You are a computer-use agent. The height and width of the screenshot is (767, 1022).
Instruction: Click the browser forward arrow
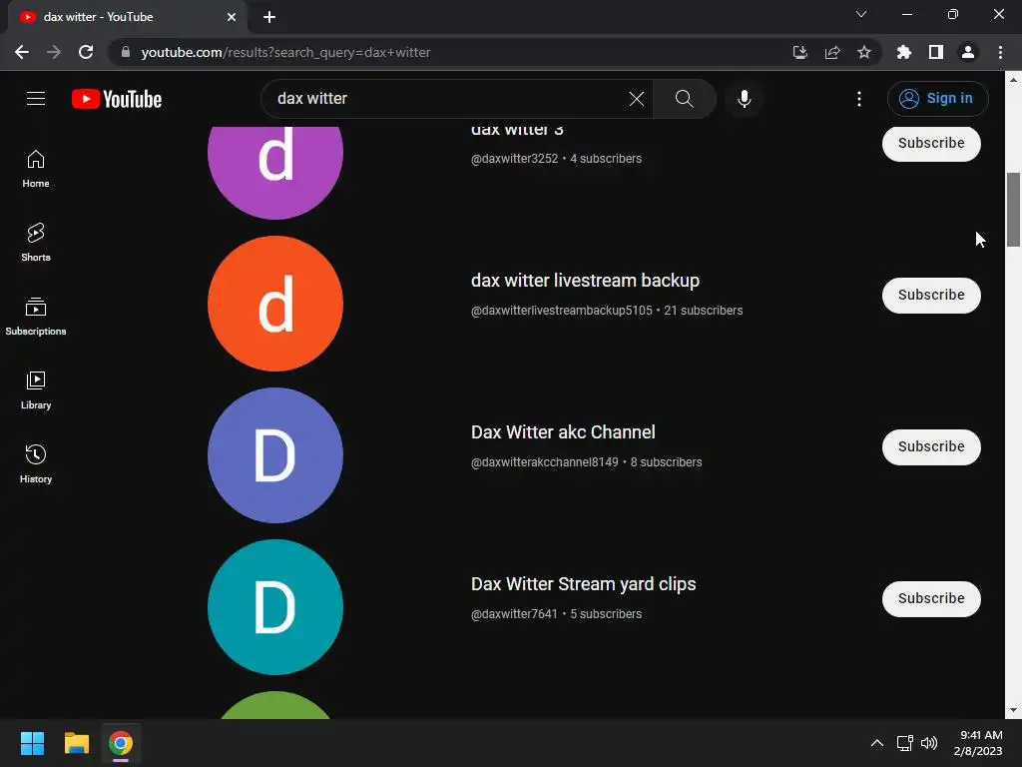click(x=54, y=52)
